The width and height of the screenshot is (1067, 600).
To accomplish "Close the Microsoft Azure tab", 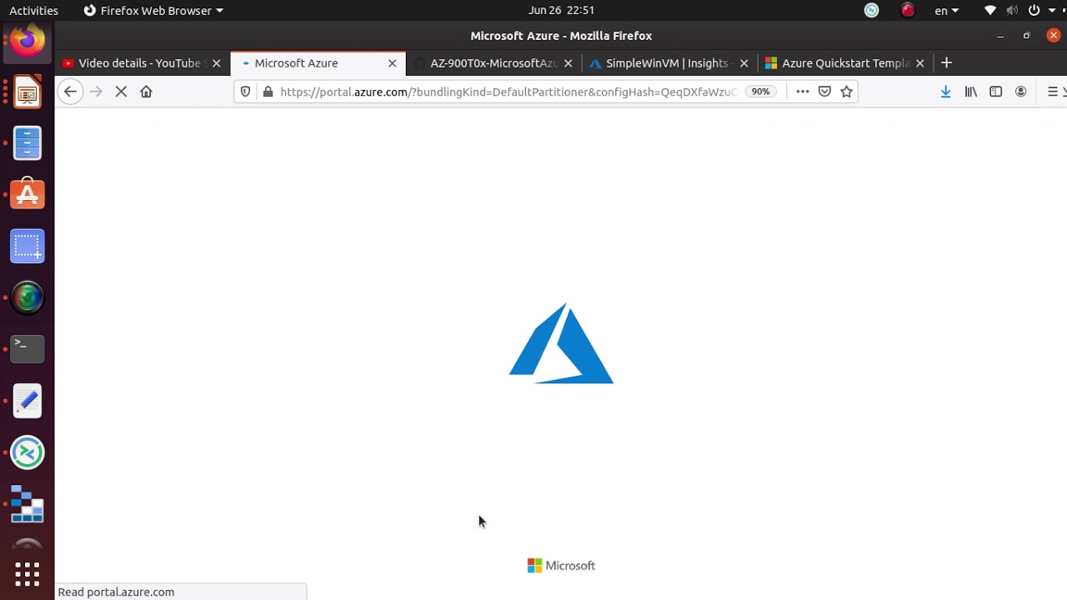I will tap(392, 63).
